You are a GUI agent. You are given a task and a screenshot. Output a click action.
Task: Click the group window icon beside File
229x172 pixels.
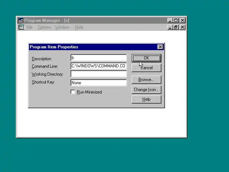coord(21,27)
